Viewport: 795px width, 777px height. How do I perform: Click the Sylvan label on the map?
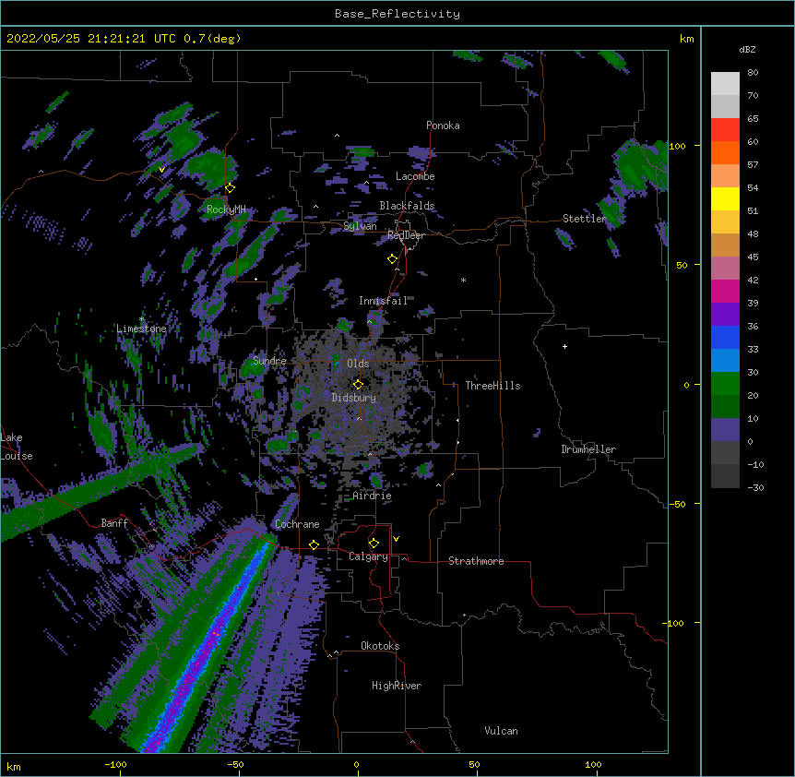[360, 226]
